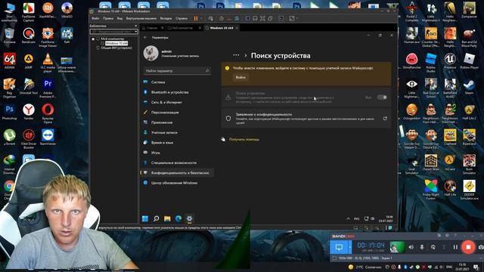Open Steam desktop shortcut
The width and height of the screenshot is (484, 272).
469,87
